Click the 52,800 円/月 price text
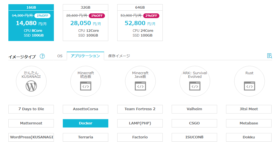The height and width of the screenshot is (142, 278). [140, 23]
